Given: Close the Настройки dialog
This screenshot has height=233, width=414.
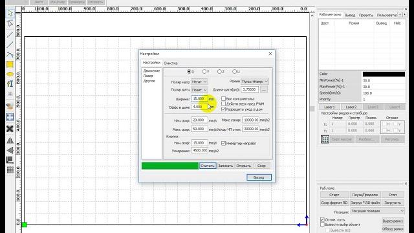Looking at the screenshot, I should click(x=270, y=54).
